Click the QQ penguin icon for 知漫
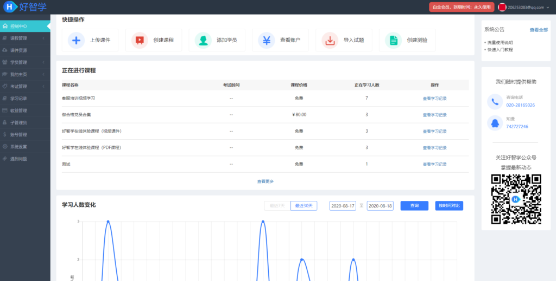Screen dimensions: 556x281 click(x=495, y=123)
